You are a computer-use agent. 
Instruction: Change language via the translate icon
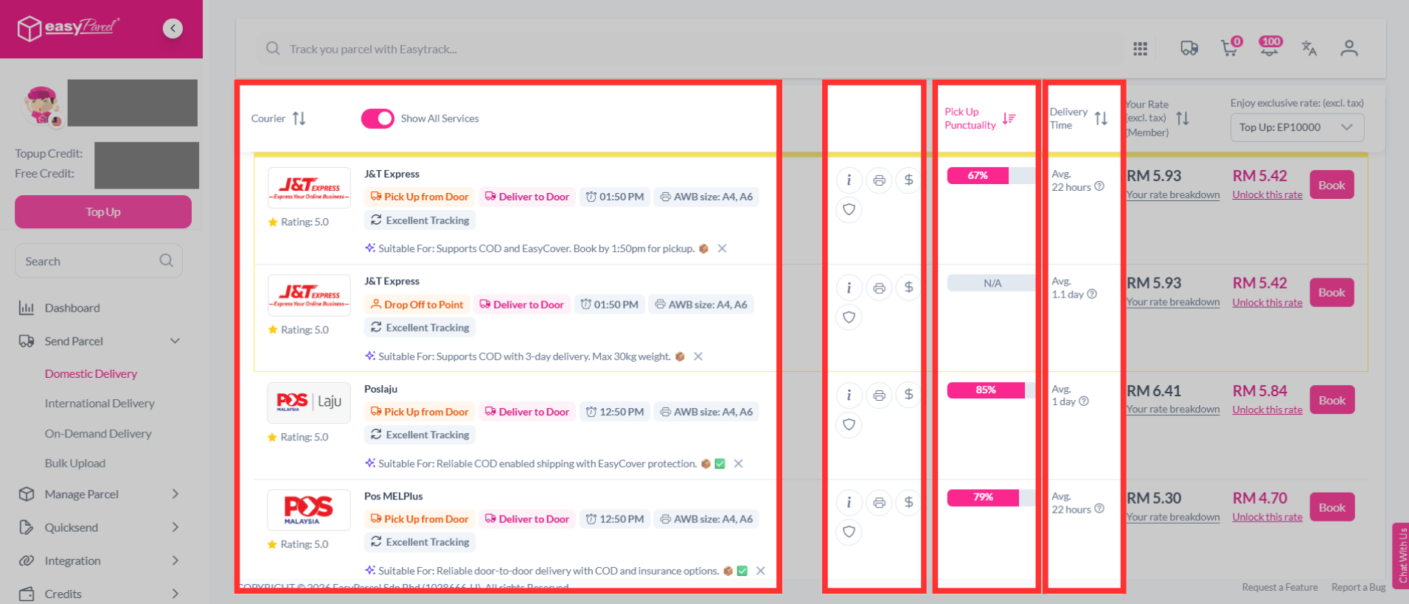coord(1309,49)
